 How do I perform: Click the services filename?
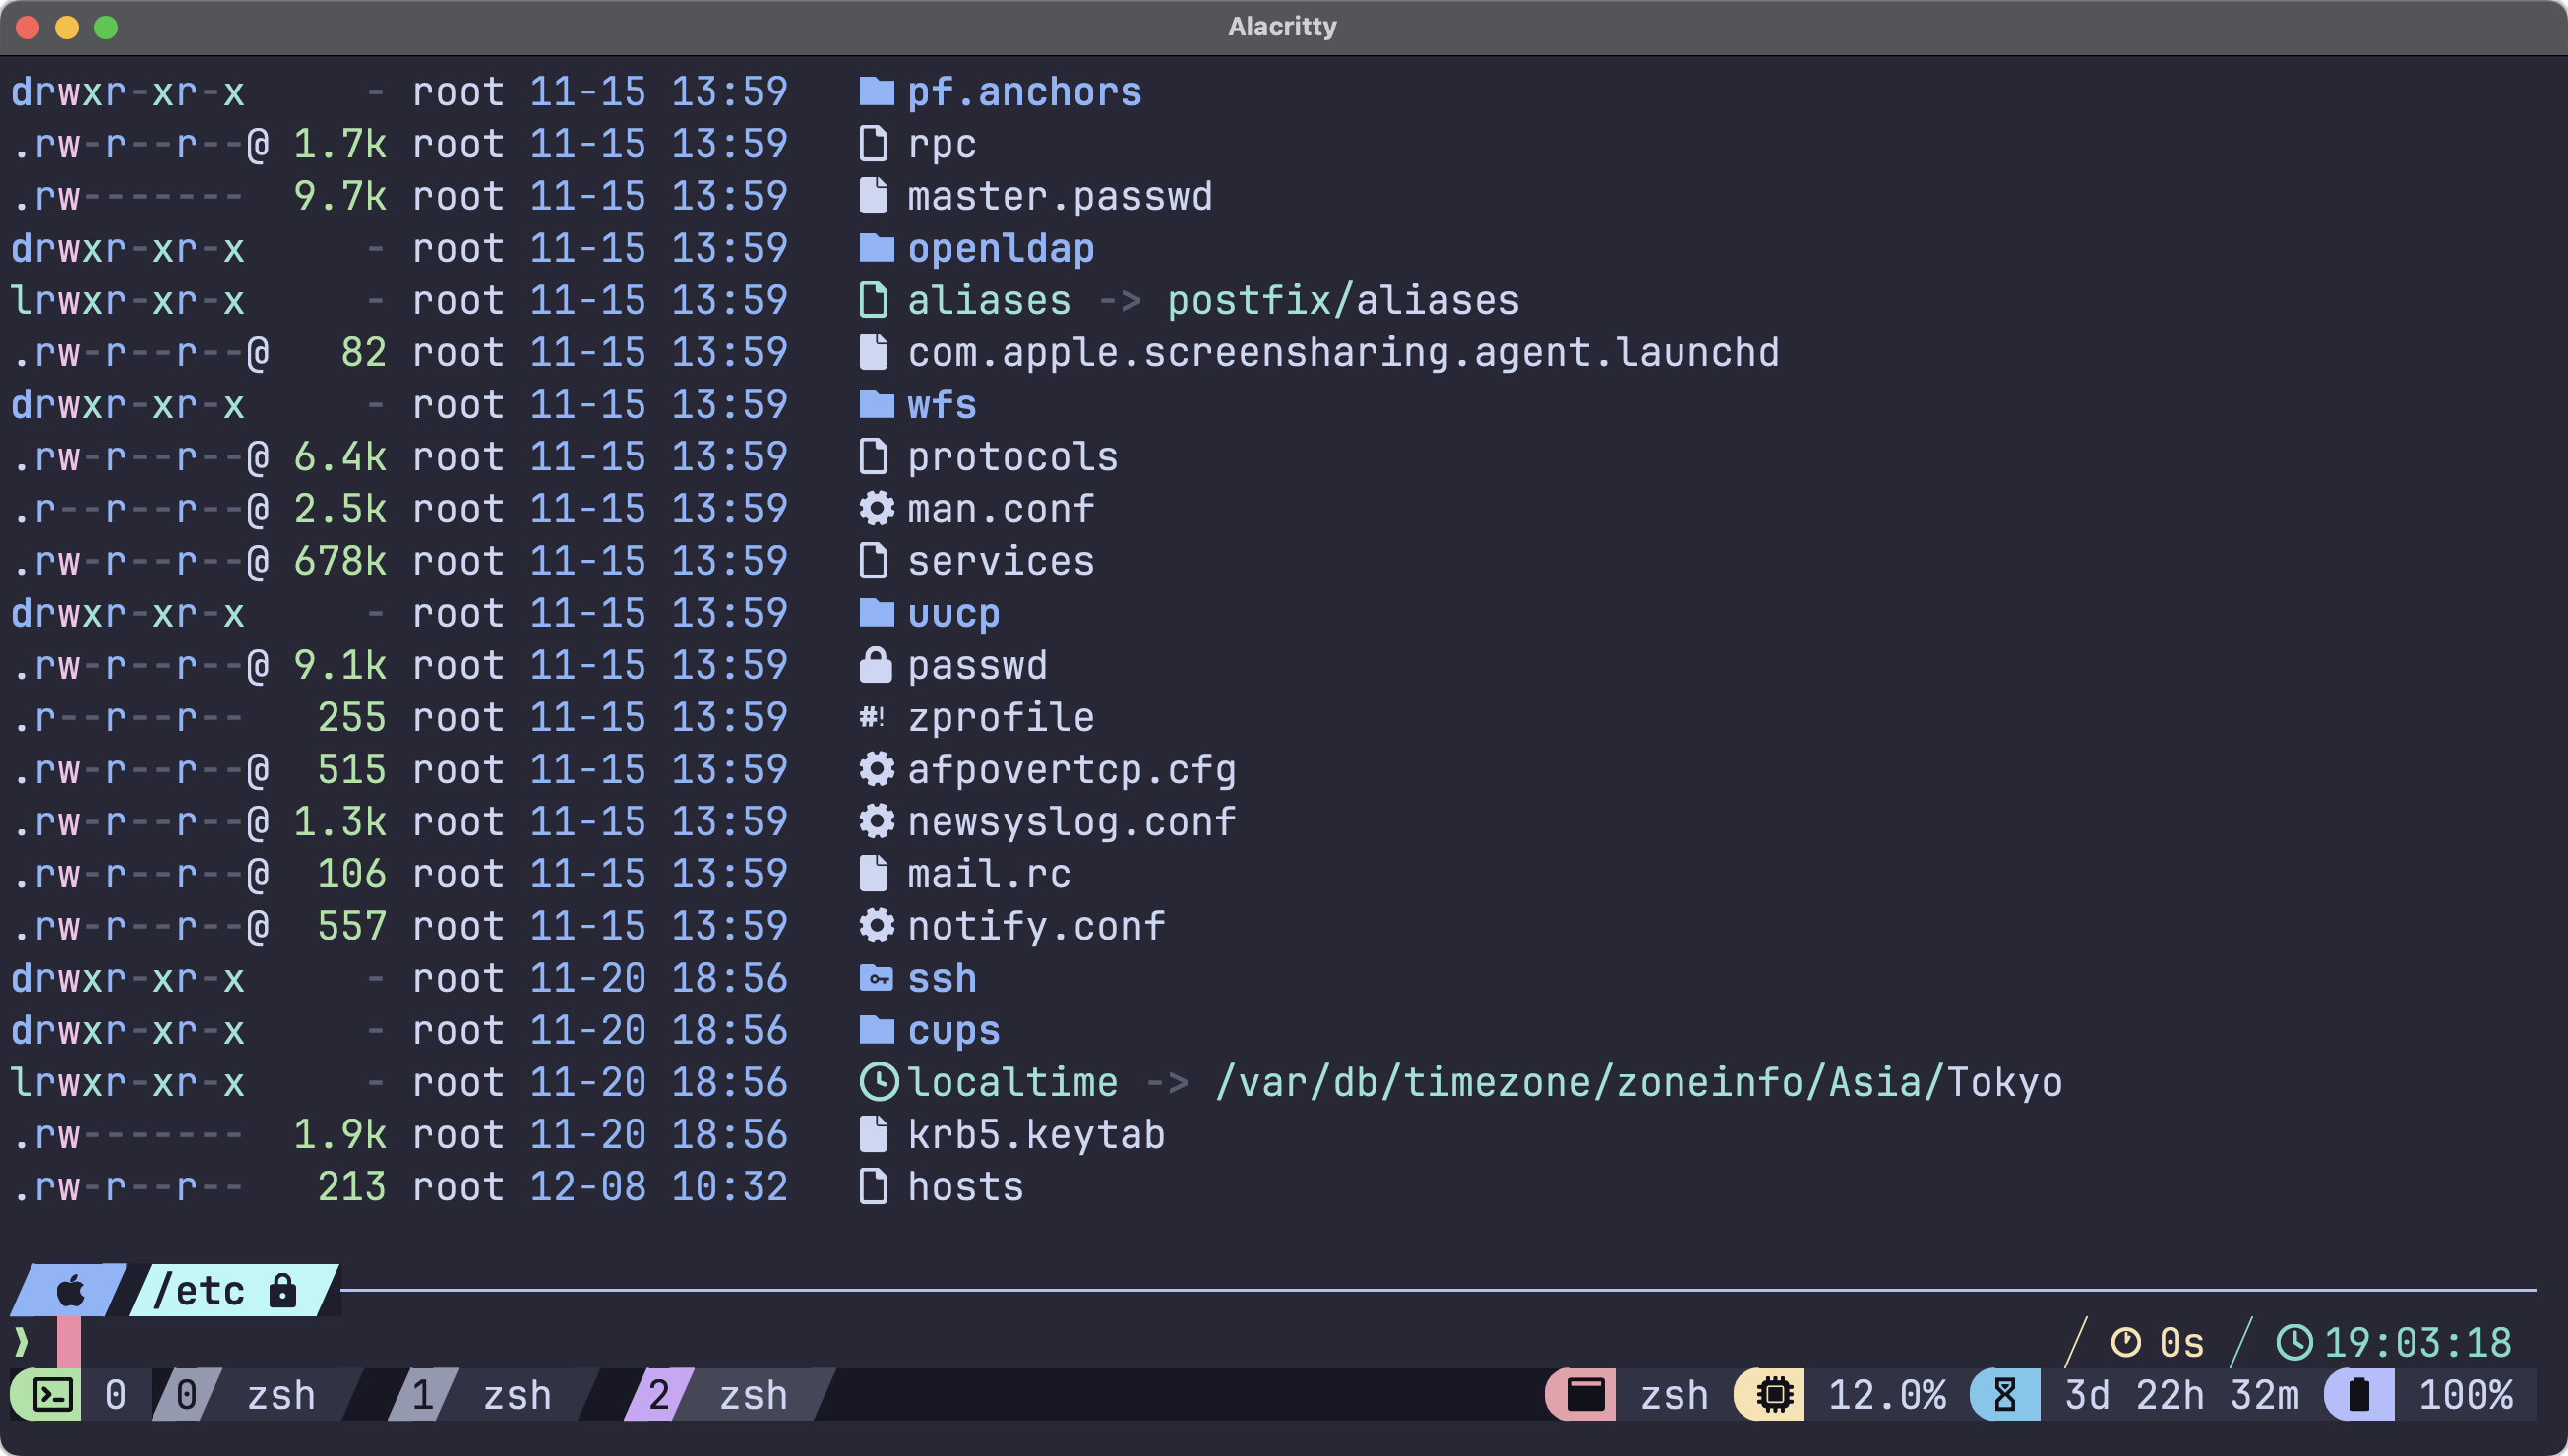1000,561
